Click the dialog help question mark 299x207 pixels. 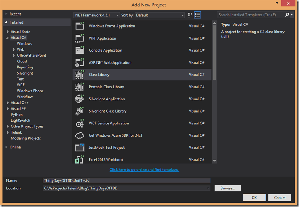pos(277,3)
